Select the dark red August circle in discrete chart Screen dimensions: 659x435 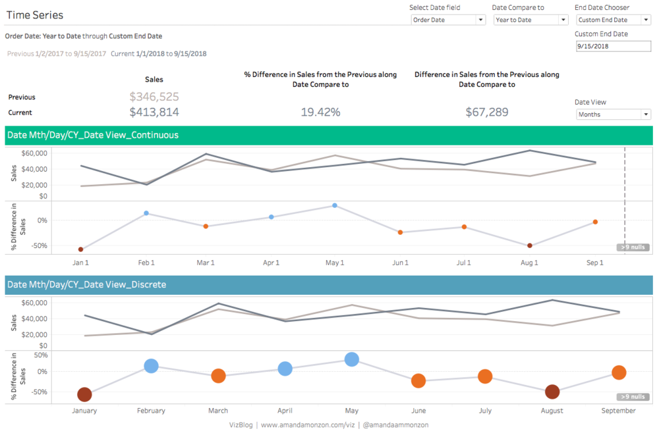pos(552,392)
